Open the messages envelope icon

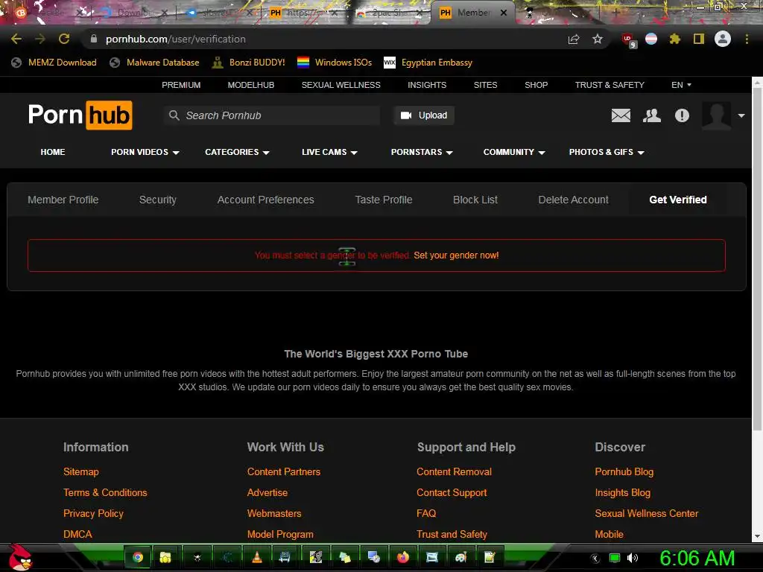point(621,115)
